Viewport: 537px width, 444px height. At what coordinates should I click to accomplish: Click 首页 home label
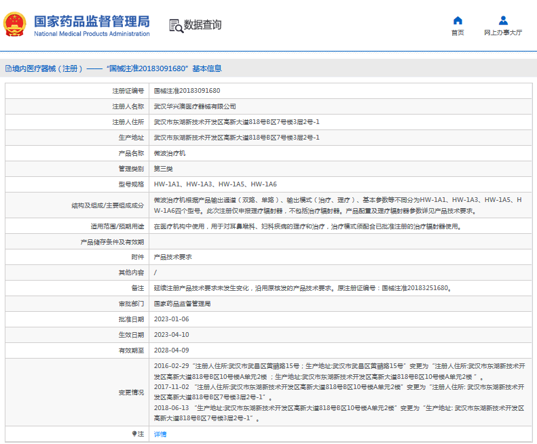[x=458, y=33]
